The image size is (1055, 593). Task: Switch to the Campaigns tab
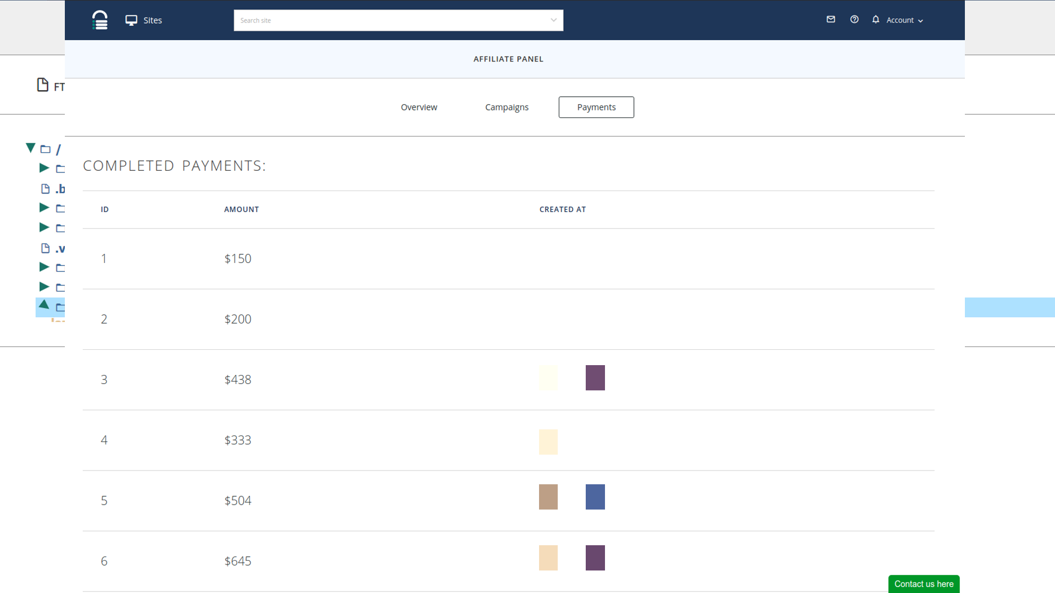pos(507,107)
